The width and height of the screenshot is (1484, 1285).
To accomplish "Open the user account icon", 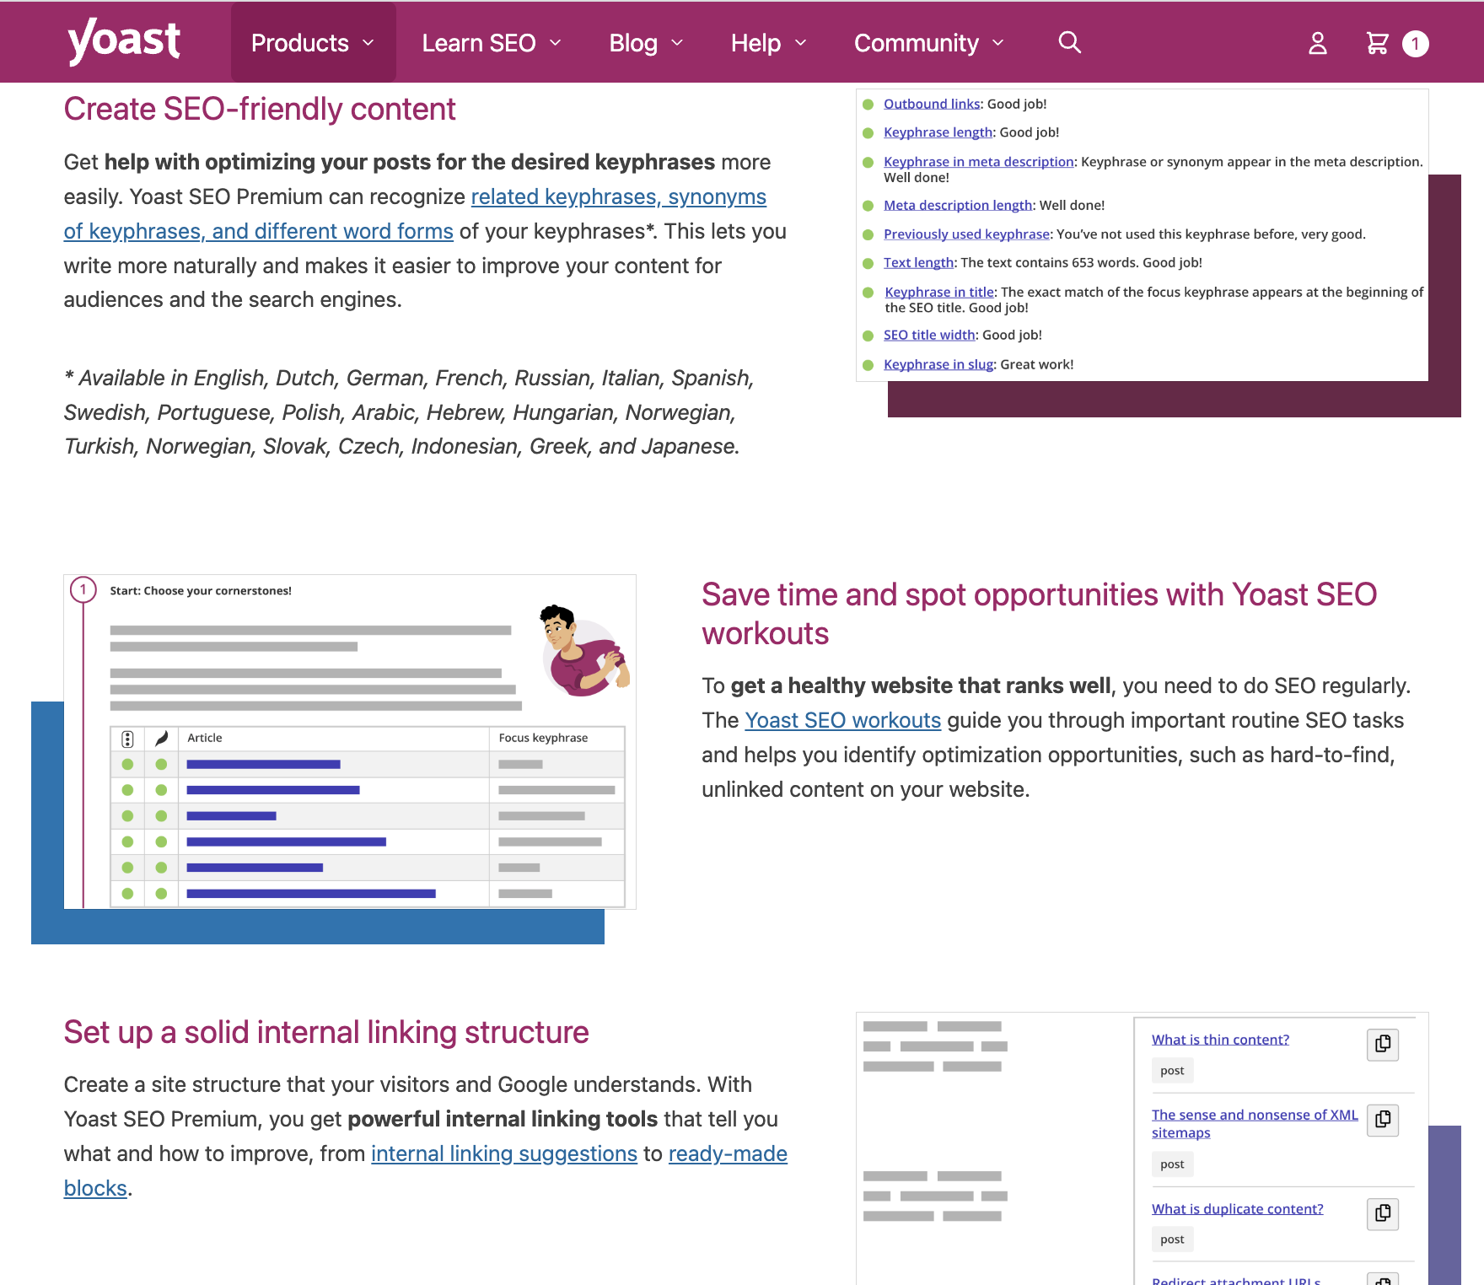I will coord(1317,43).
